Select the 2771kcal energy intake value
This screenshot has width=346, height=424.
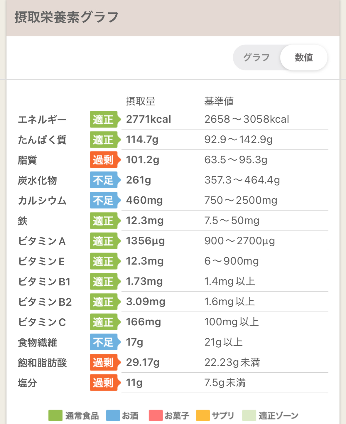(x=148, y=119)
